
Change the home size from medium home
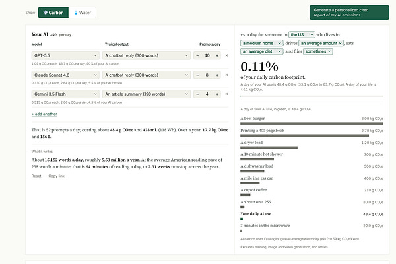click(x=261, y=43)
